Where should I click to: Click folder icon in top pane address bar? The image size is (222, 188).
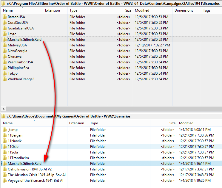pos(3,3)
